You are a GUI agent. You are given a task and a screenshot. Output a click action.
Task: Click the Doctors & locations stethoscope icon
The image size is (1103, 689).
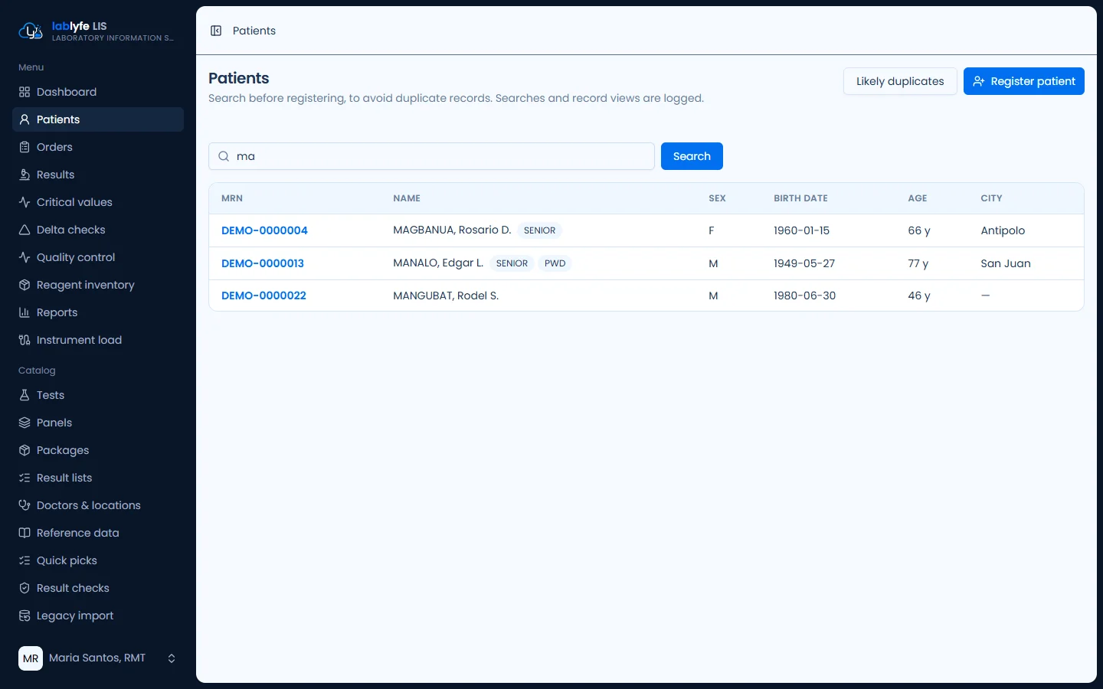[25, 505]
